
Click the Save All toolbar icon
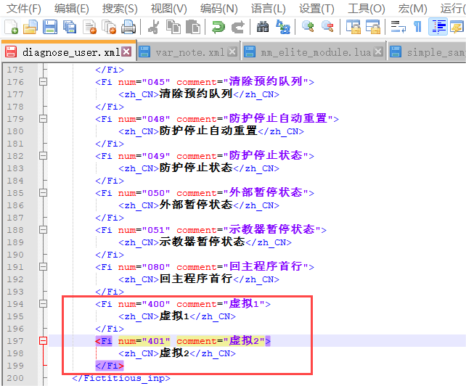pyautogui.click(x=70, y=28)
